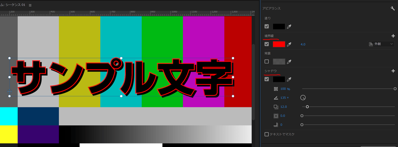
Task: Open the シーケンス 01 panel menu
Action: (30, 5)
